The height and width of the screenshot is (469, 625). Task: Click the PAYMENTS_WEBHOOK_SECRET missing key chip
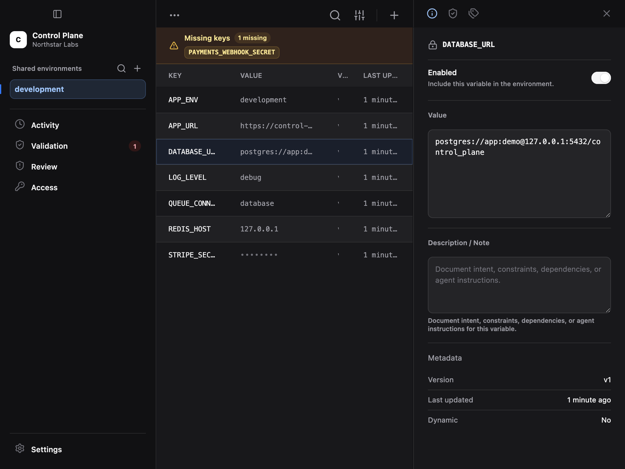click(232, 52)
